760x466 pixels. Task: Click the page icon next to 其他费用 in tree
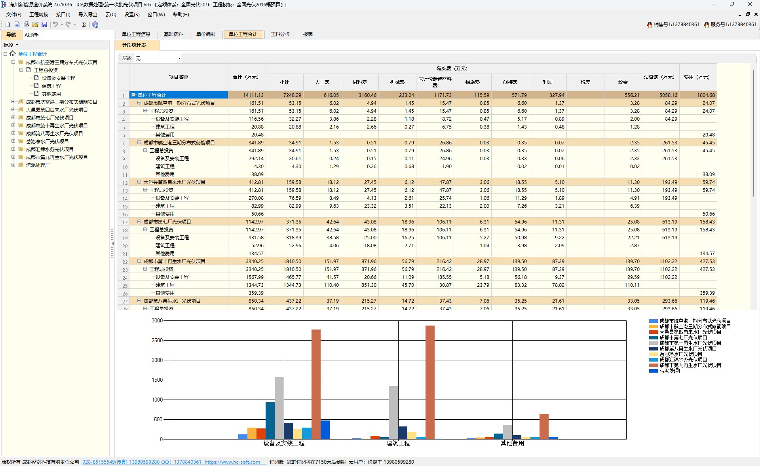[x=36, y=94]
